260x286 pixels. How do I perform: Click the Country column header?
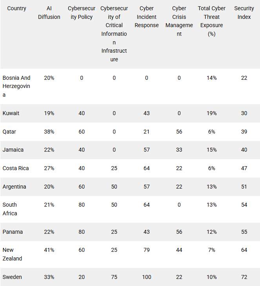point(16,8)
